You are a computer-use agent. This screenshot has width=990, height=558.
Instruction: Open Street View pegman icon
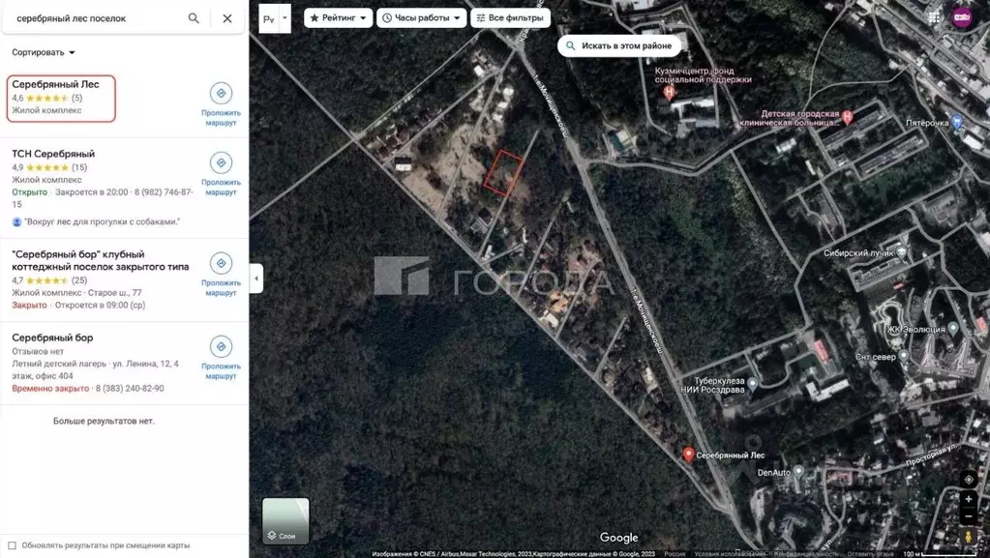click(x=968, y=537)
